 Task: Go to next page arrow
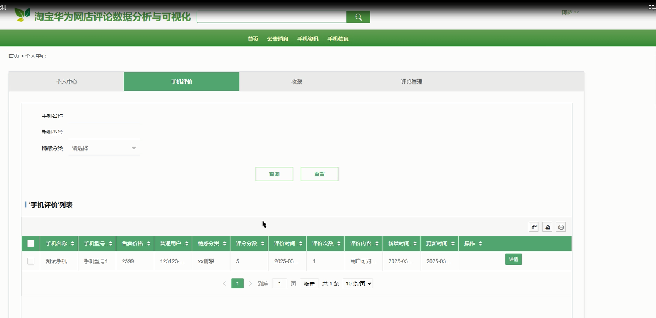click(250, 283)
